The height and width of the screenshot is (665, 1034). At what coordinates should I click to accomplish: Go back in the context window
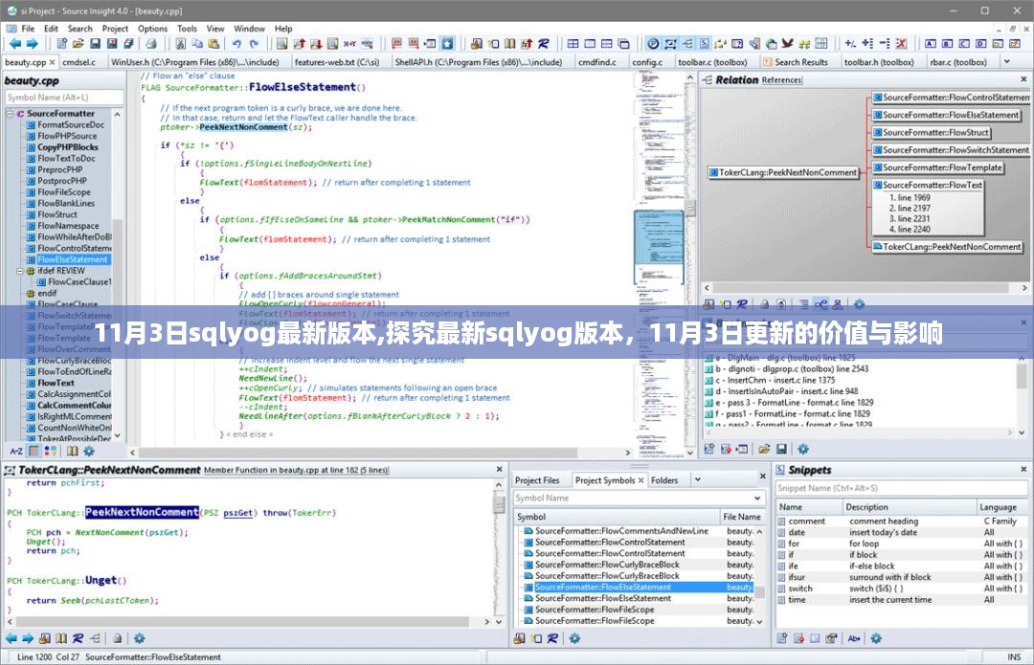point(11,638)
